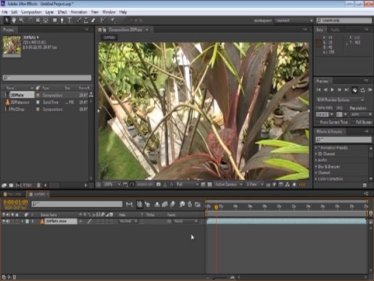This screenshot has height=281, width=374.
Task: Select the Eraser tool
Action: tap(93, 20)
